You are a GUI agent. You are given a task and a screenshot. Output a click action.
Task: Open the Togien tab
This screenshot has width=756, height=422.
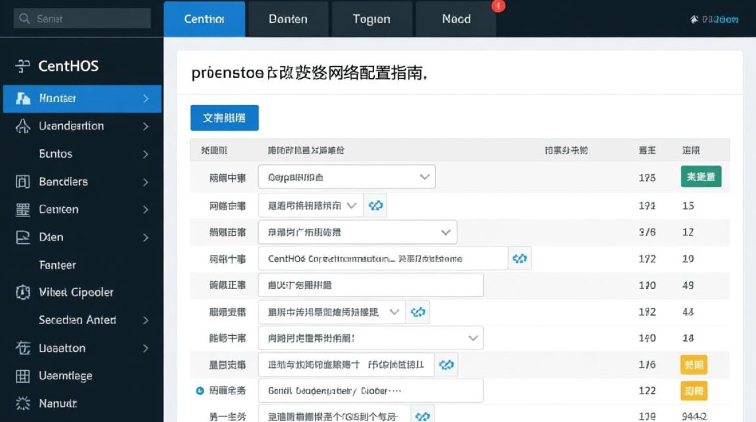pos(372,19)
